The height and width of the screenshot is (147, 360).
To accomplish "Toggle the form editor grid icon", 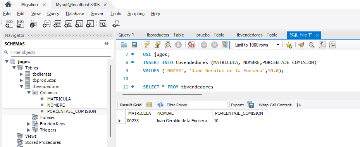I will (x=149, y=105).
